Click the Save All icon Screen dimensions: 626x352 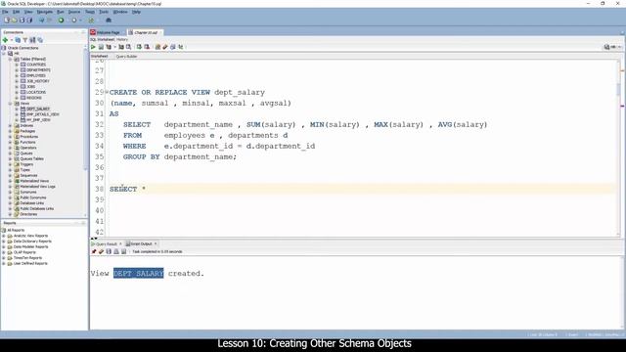click(x=29, y=20)
